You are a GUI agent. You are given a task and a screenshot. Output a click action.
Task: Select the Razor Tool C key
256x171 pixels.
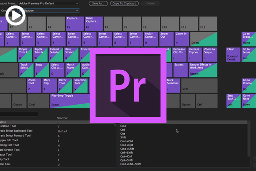65,86
